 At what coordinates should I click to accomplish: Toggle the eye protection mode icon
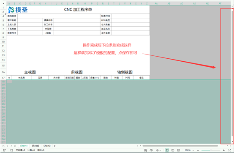[151, 150]
